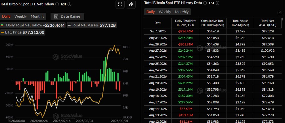
Task: Click Cumulative Total Net Inflow(USD) header
Action: (x=213, y=23)
